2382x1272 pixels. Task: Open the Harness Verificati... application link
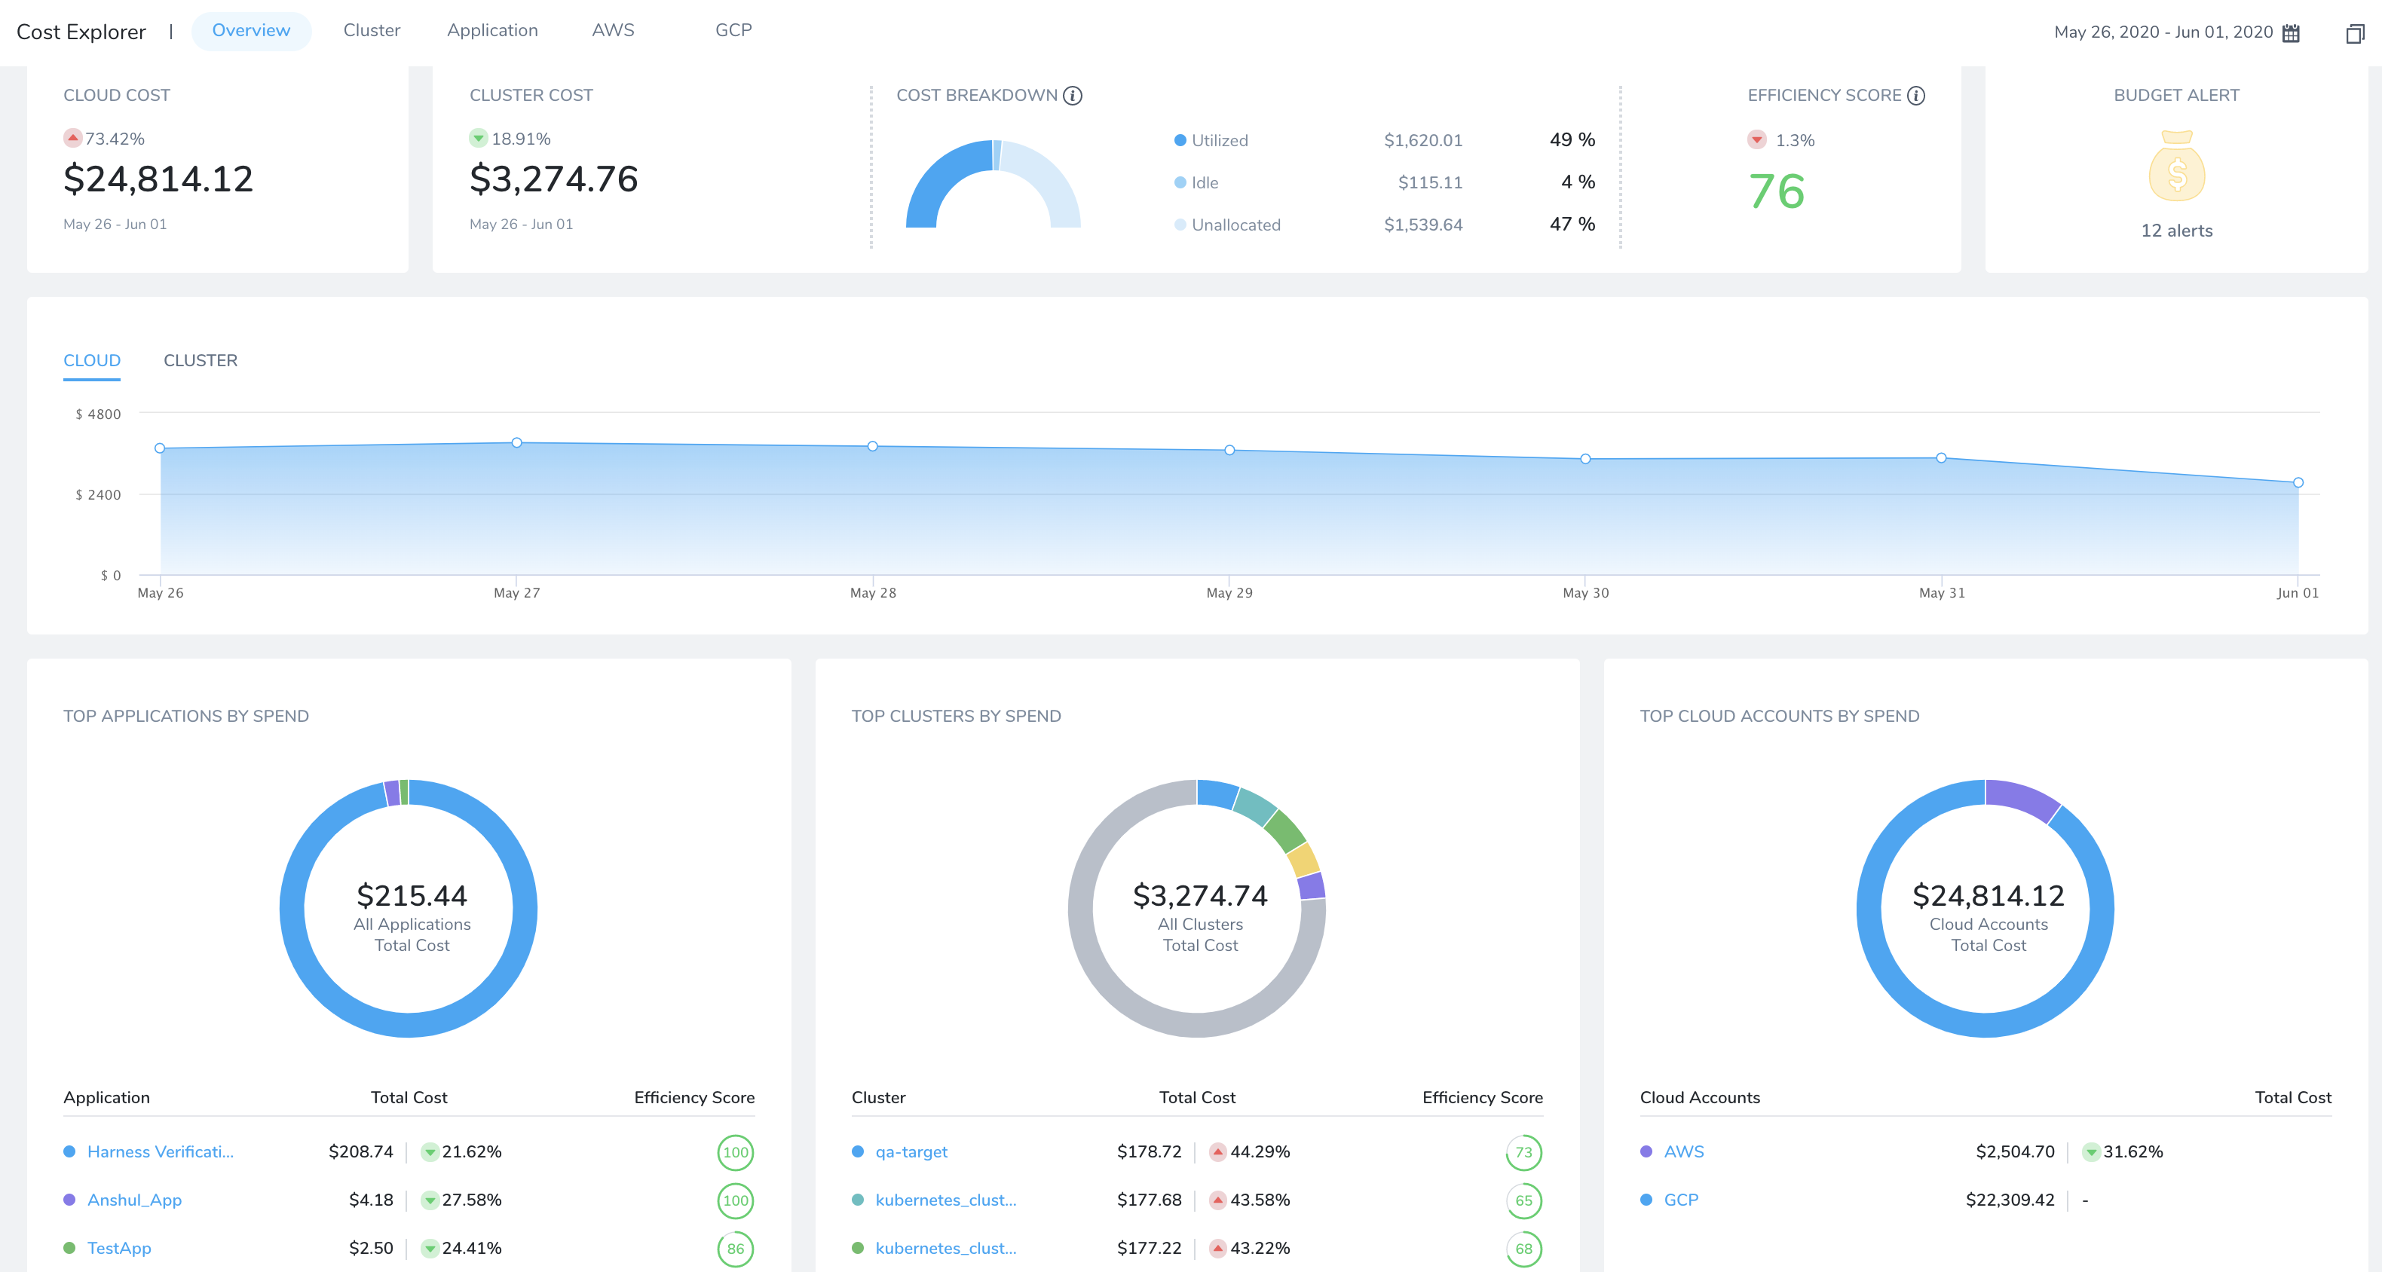point(160,1152)
